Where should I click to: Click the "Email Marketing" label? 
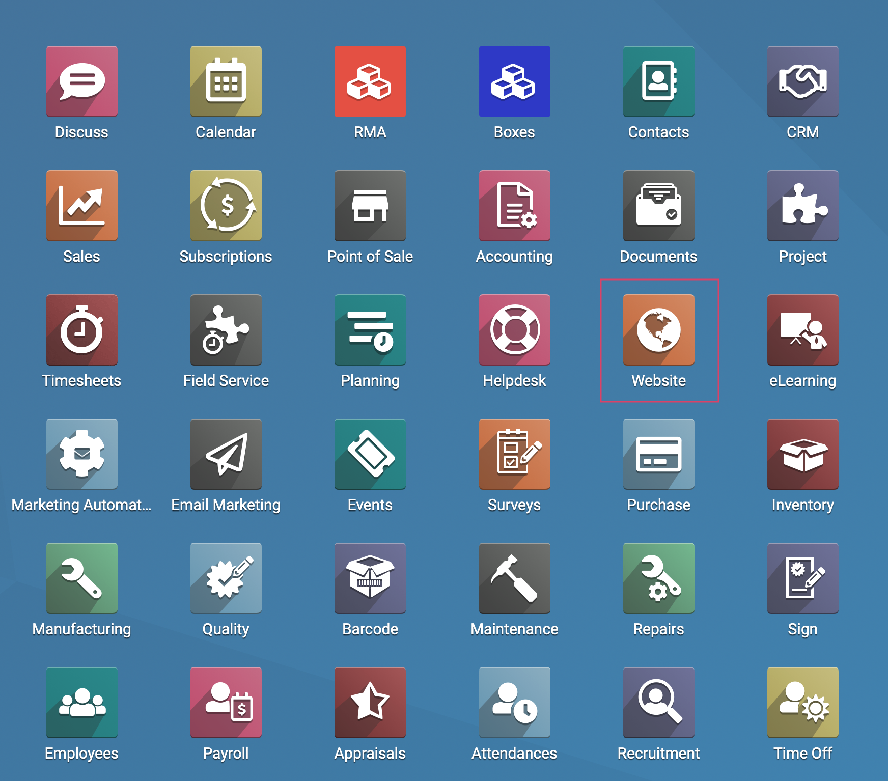[x=226, y=505]
